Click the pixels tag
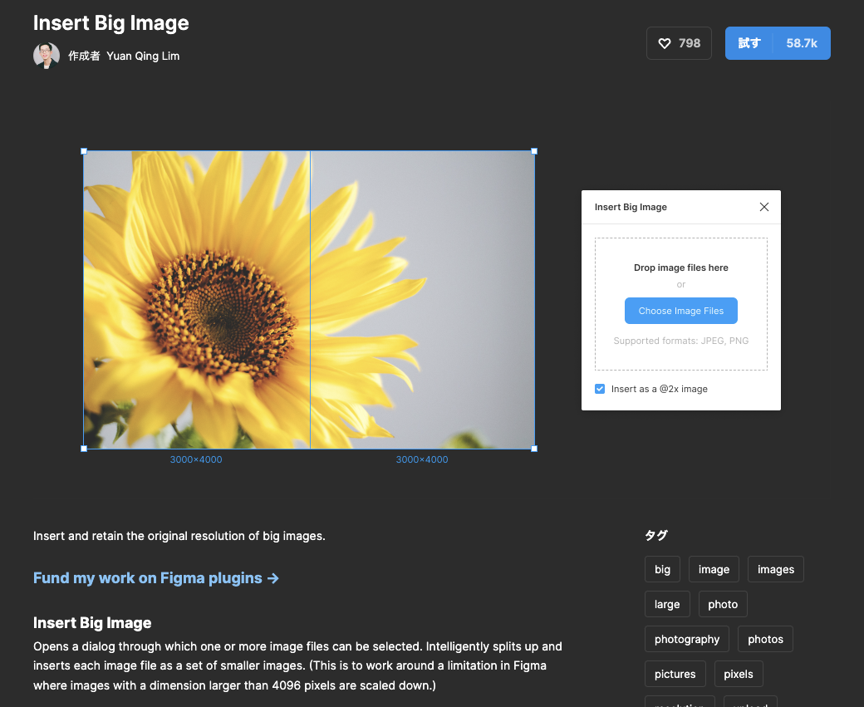 738,674
